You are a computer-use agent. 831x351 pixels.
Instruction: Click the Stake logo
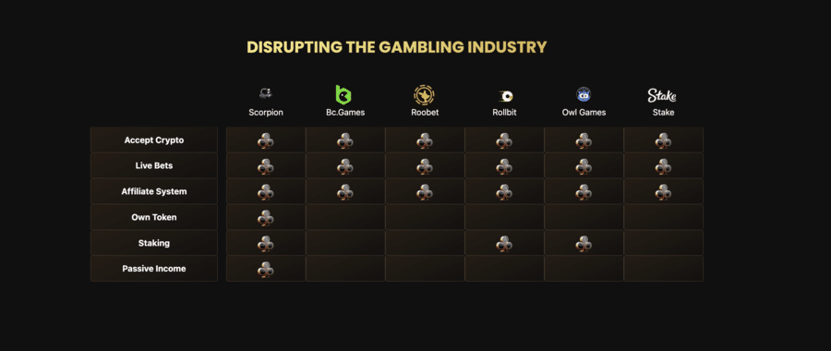point(662,95)
